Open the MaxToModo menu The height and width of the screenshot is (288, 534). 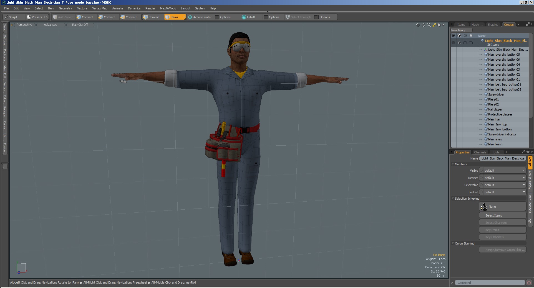pos(168,8)
